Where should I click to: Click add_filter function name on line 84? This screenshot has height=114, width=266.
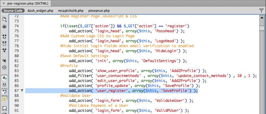(x=80, y=76)
